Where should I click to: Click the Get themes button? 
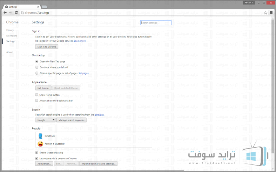click(x=43, y=88)
